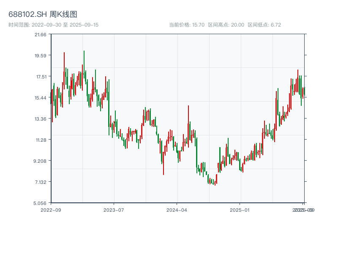Click the x-axis label 2022-09
Viewport: 338px width, 253px height.
click(x=51, y=210)
